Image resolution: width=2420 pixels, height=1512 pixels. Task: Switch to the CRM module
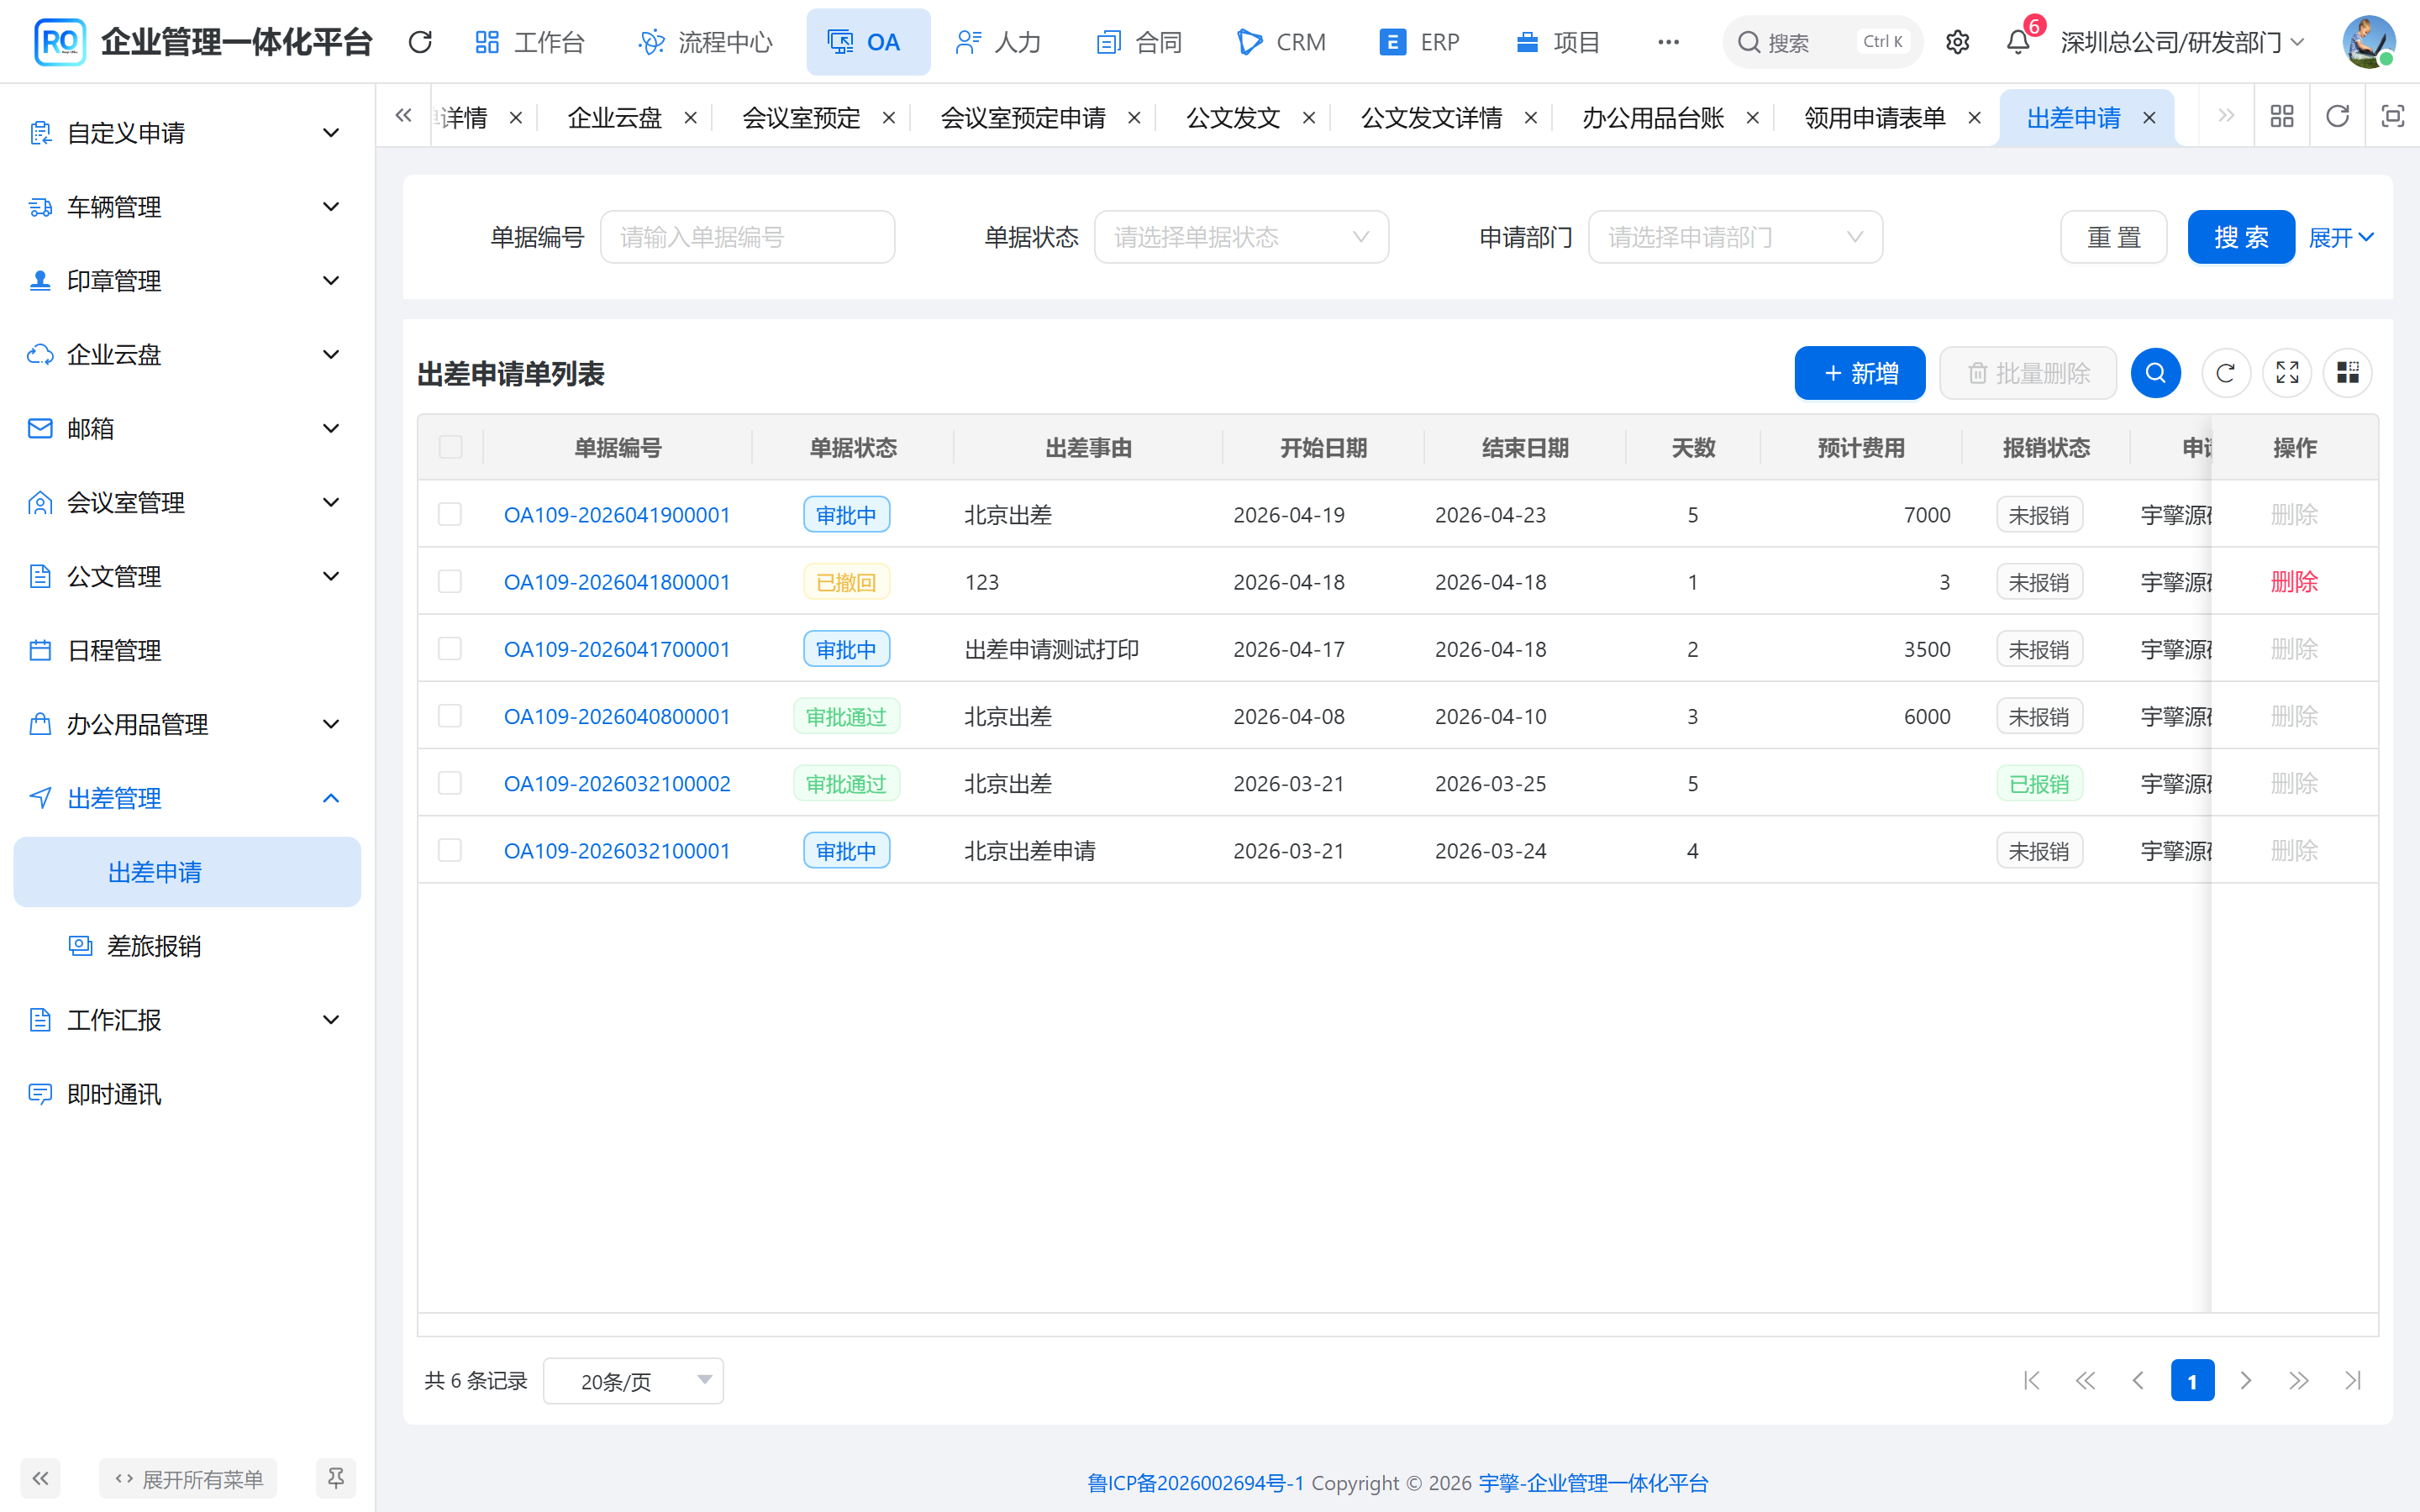(1282, 42)
